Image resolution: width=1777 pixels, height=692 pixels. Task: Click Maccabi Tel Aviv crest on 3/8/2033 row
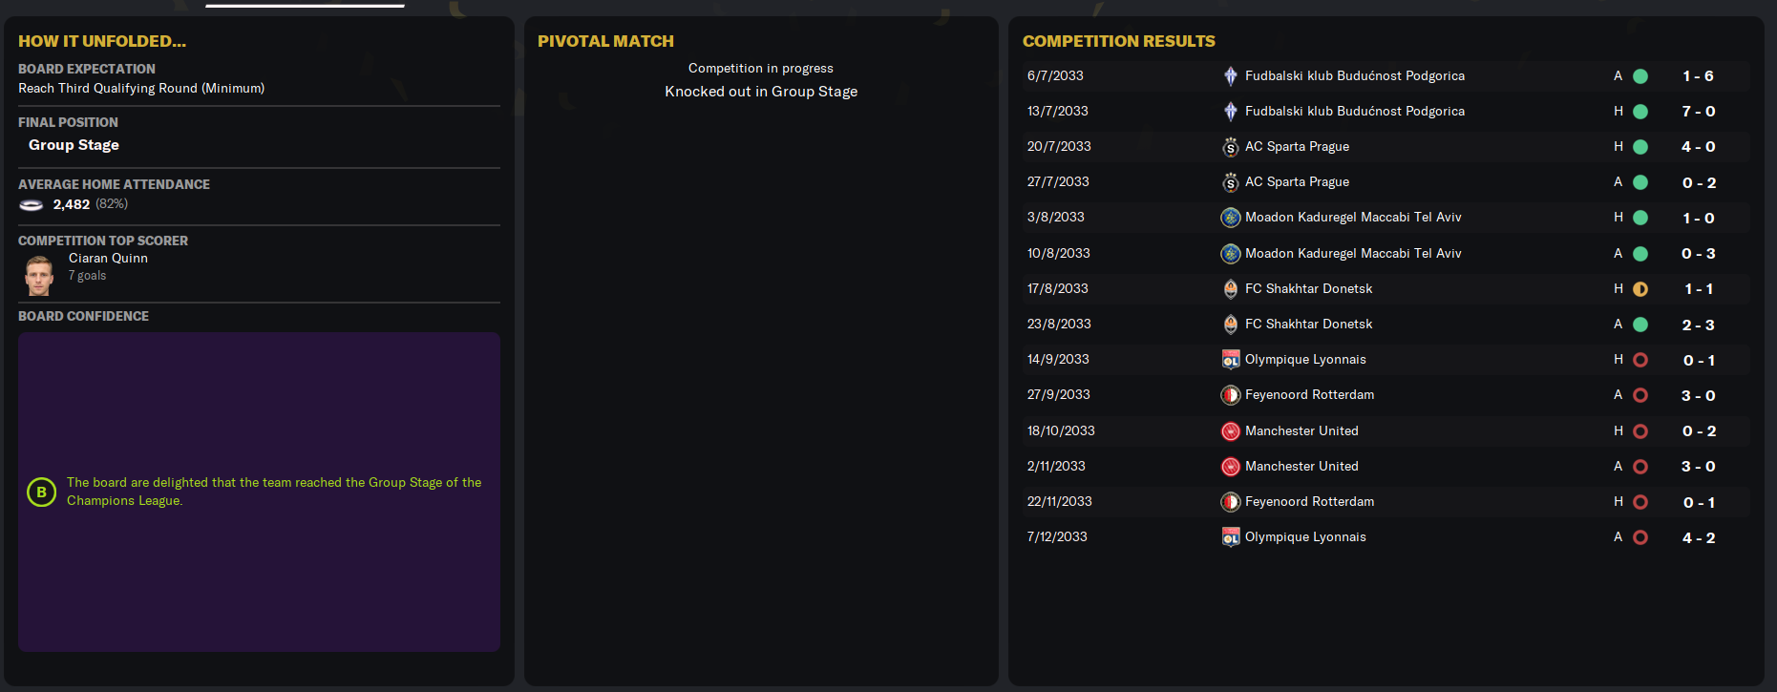(x=1231, y=218)
